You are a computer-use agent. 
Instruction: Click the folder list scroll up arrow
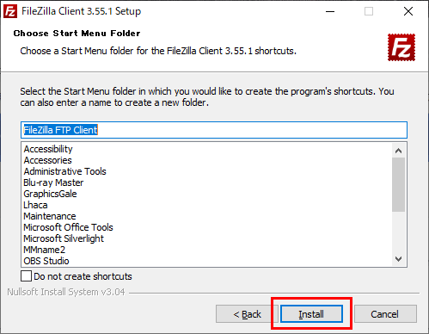coord(398,151)
